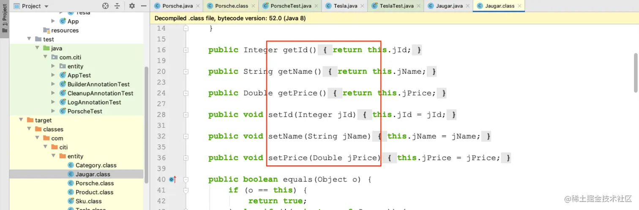
Task: Select BuilderAnnotationTest in the tree
Action: click(x=98, y=84)
